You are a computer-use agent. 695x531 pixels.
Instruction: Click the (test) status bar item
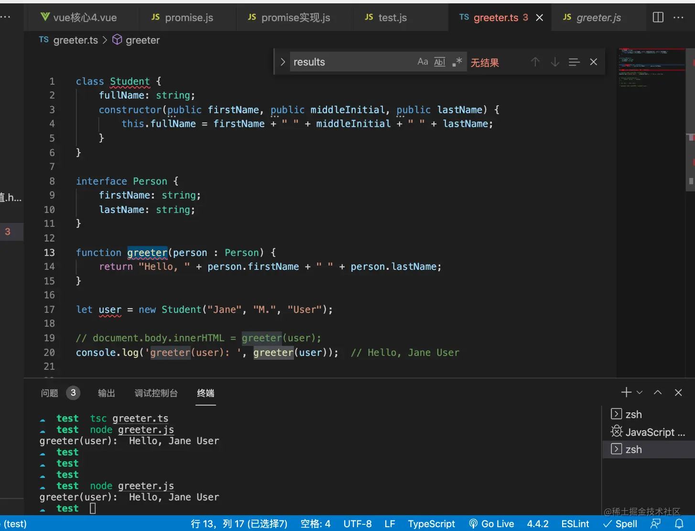(x=14, y=524)
